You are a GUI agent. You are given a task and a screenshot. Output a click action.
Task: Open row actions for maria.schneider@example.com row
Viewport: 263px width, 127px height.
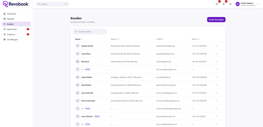pos(217,109)
